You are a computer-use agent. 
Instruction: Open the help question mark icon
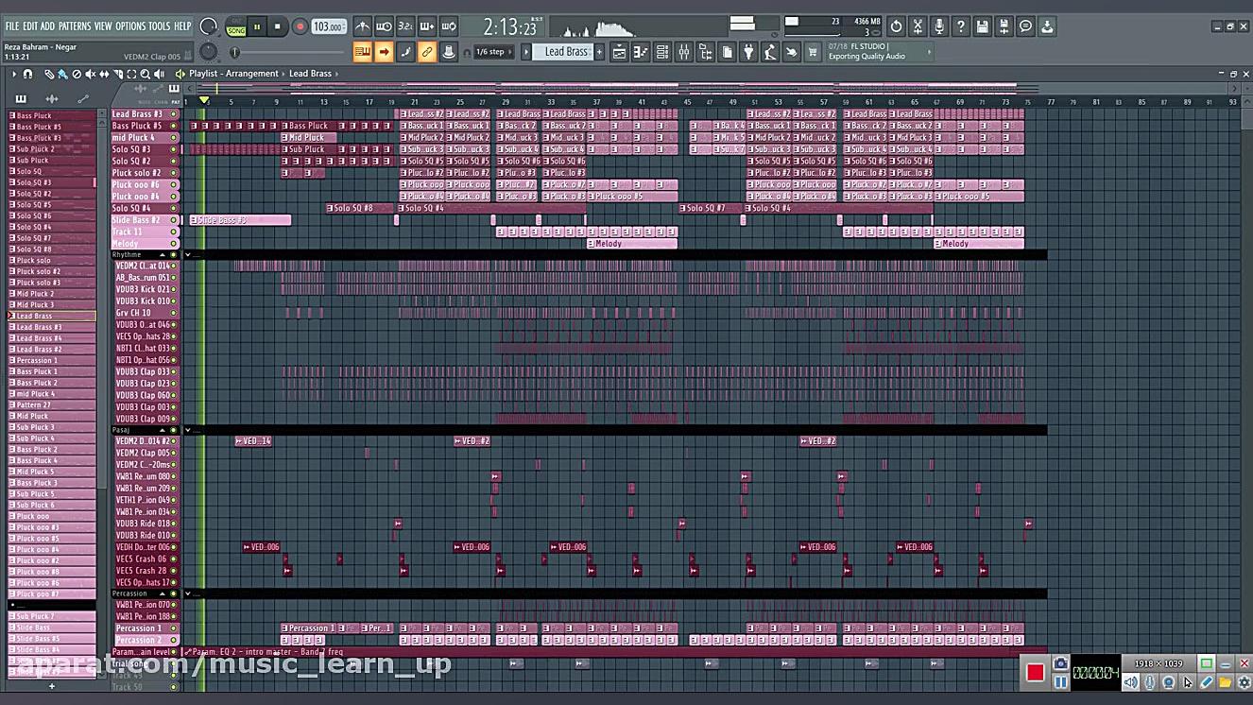point(961,26)
